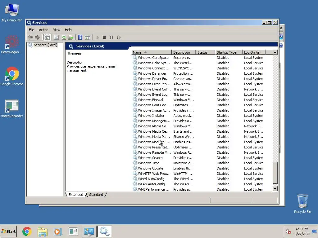Open the Start menu
The width and height of the screenshot is (318, 238).
8,231
